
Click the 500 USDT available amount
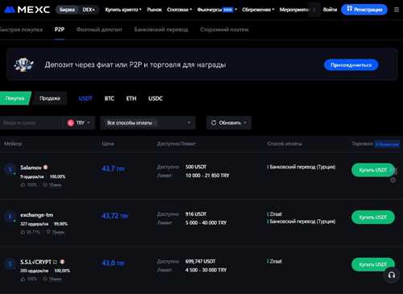click(196, 167)
